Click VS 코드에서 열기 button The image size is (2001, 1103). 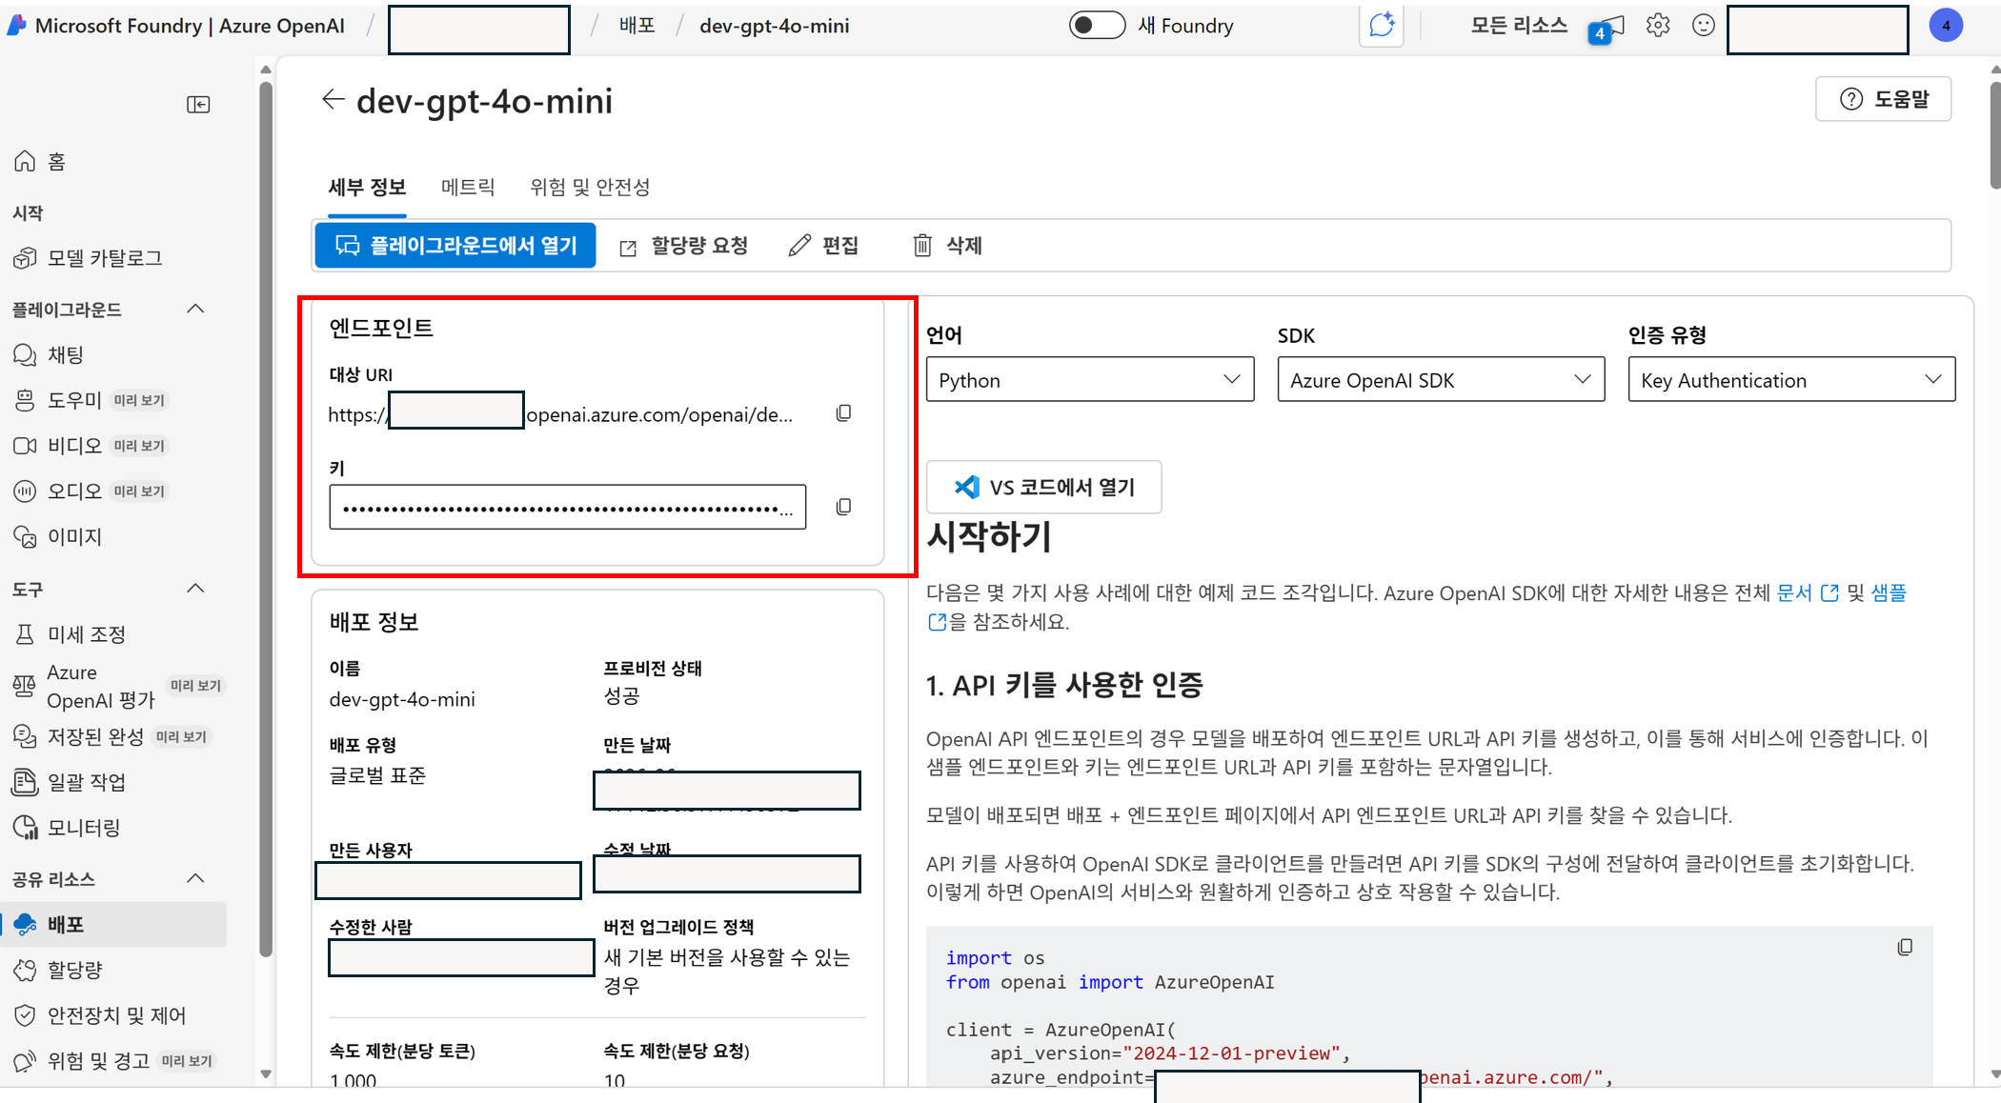coord(1044,488)
